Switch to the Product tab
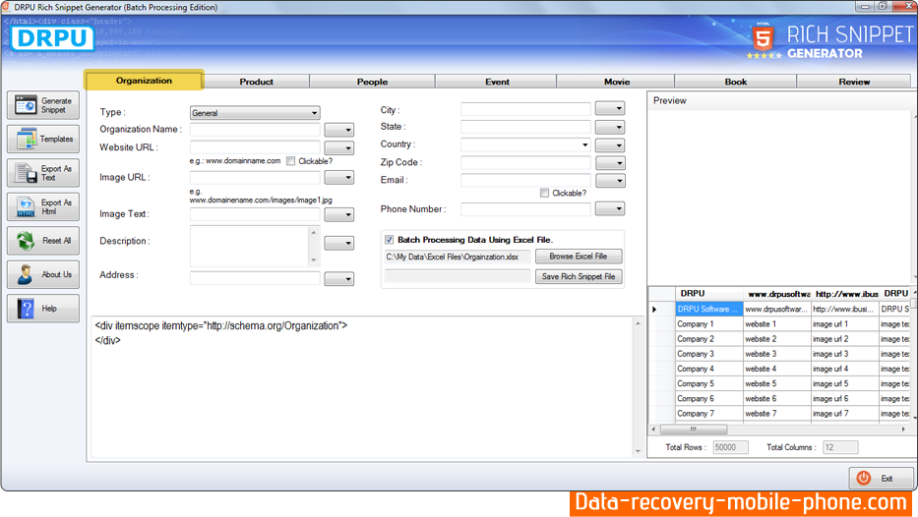918x517 pixels. tap(257, 82)
